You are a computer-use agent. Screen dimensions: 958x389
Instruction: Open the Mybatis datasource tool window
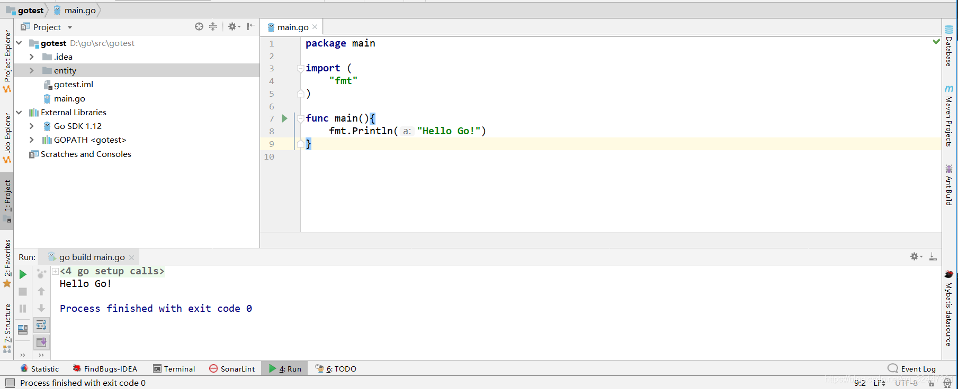[949, 308]
